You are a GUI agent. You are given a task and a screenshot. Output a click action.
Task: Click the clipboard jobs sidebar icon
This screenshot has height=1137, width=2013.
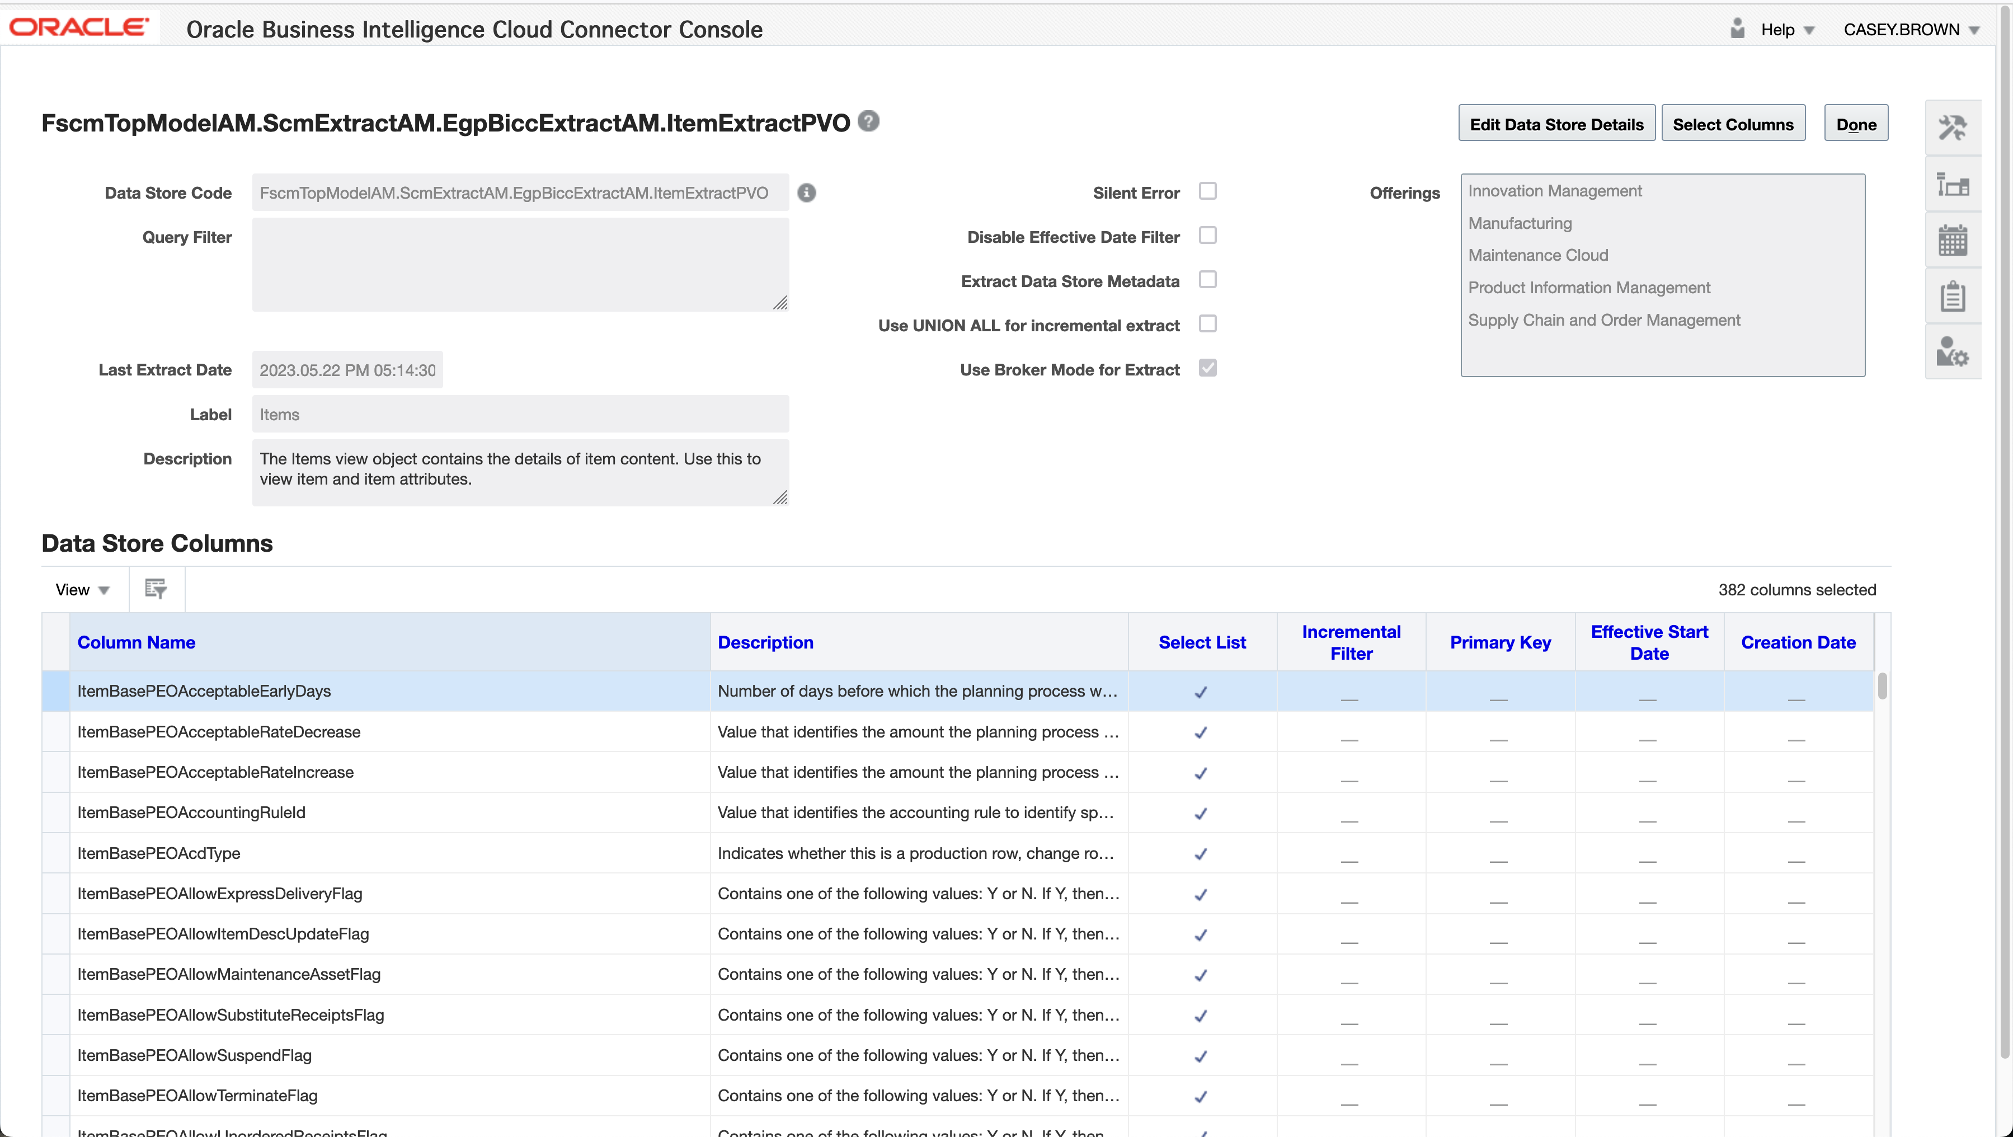click(1952, 296)
